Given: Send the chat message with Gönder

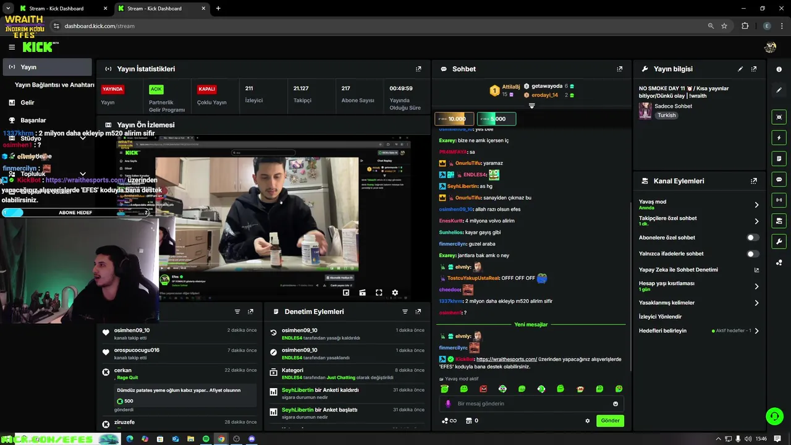Looking at the screenshot, I should (x=610, y=421).
